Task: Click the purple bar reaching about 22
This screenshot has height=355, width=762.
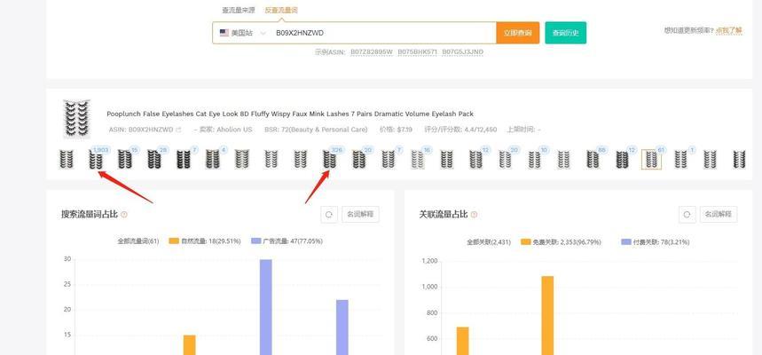Action: tap(342, 327)
